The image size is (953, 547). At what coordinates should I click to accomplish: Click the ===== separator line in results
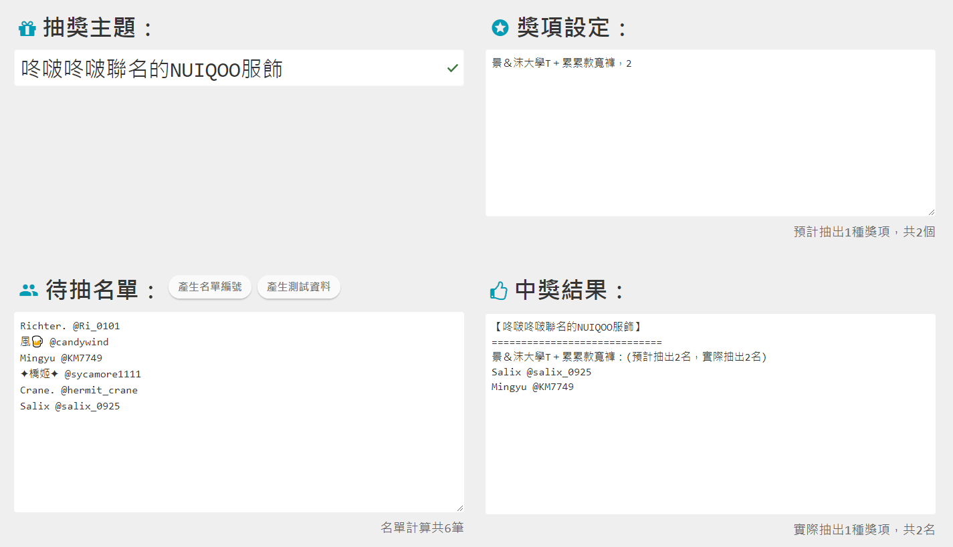pos(576,342)
